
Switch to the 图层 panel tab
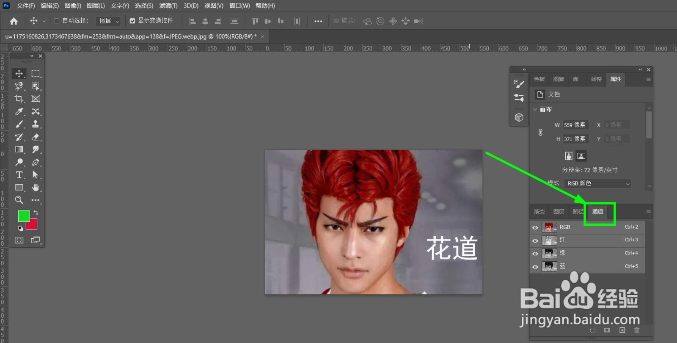[x=559, y=212]
